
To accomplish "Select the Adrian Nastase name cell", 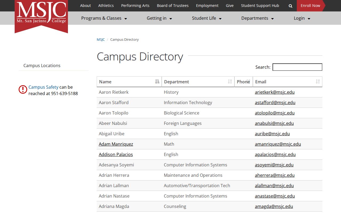I will (129, 196).
